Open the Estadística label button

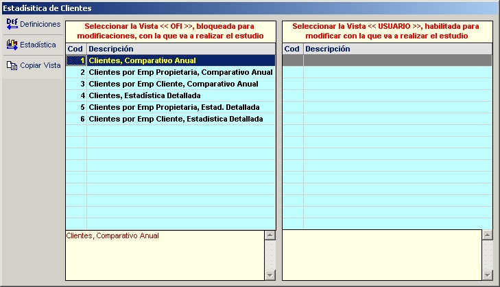point(38,45)
